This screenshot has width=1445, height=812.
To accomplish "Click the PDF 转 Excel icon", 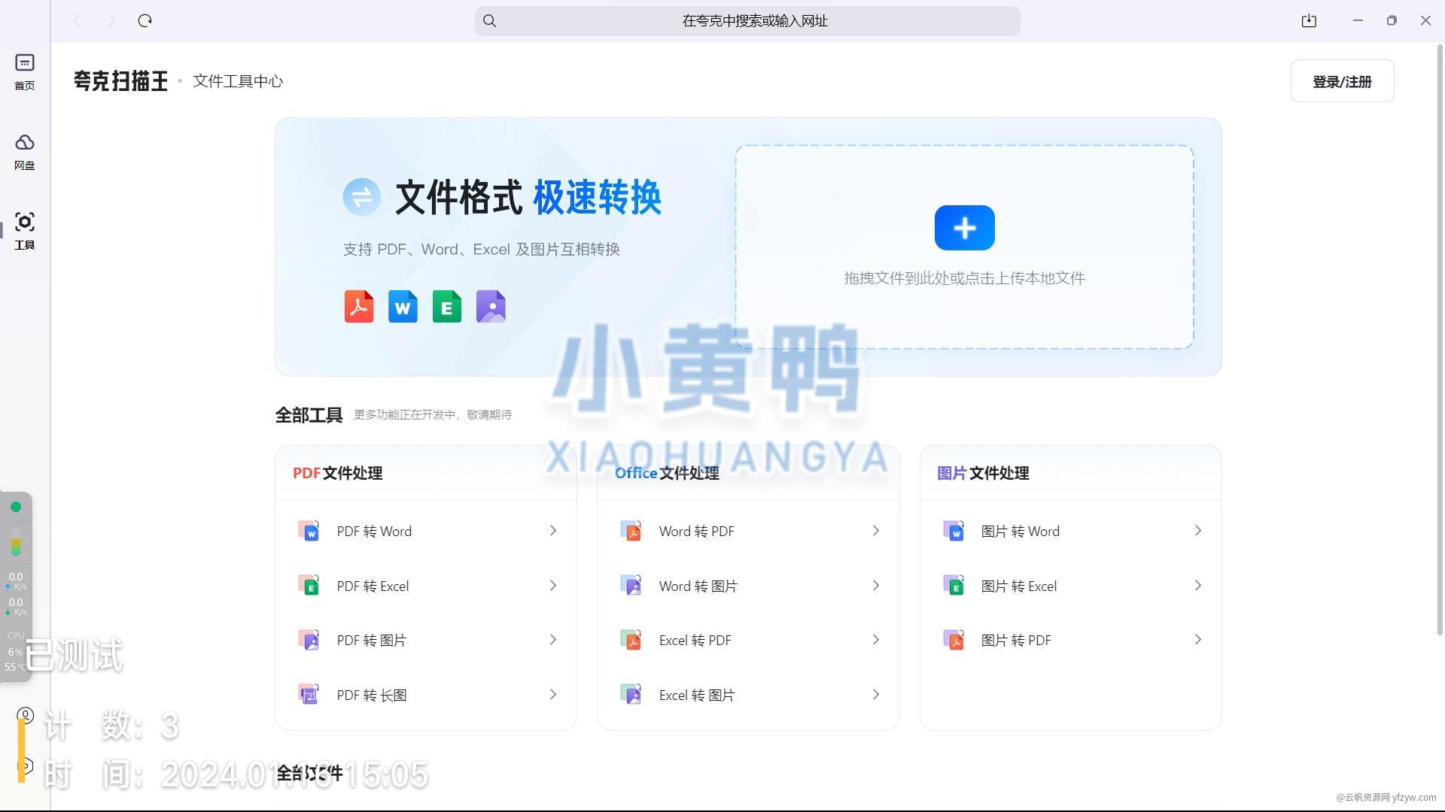I will tap(309, 586).
